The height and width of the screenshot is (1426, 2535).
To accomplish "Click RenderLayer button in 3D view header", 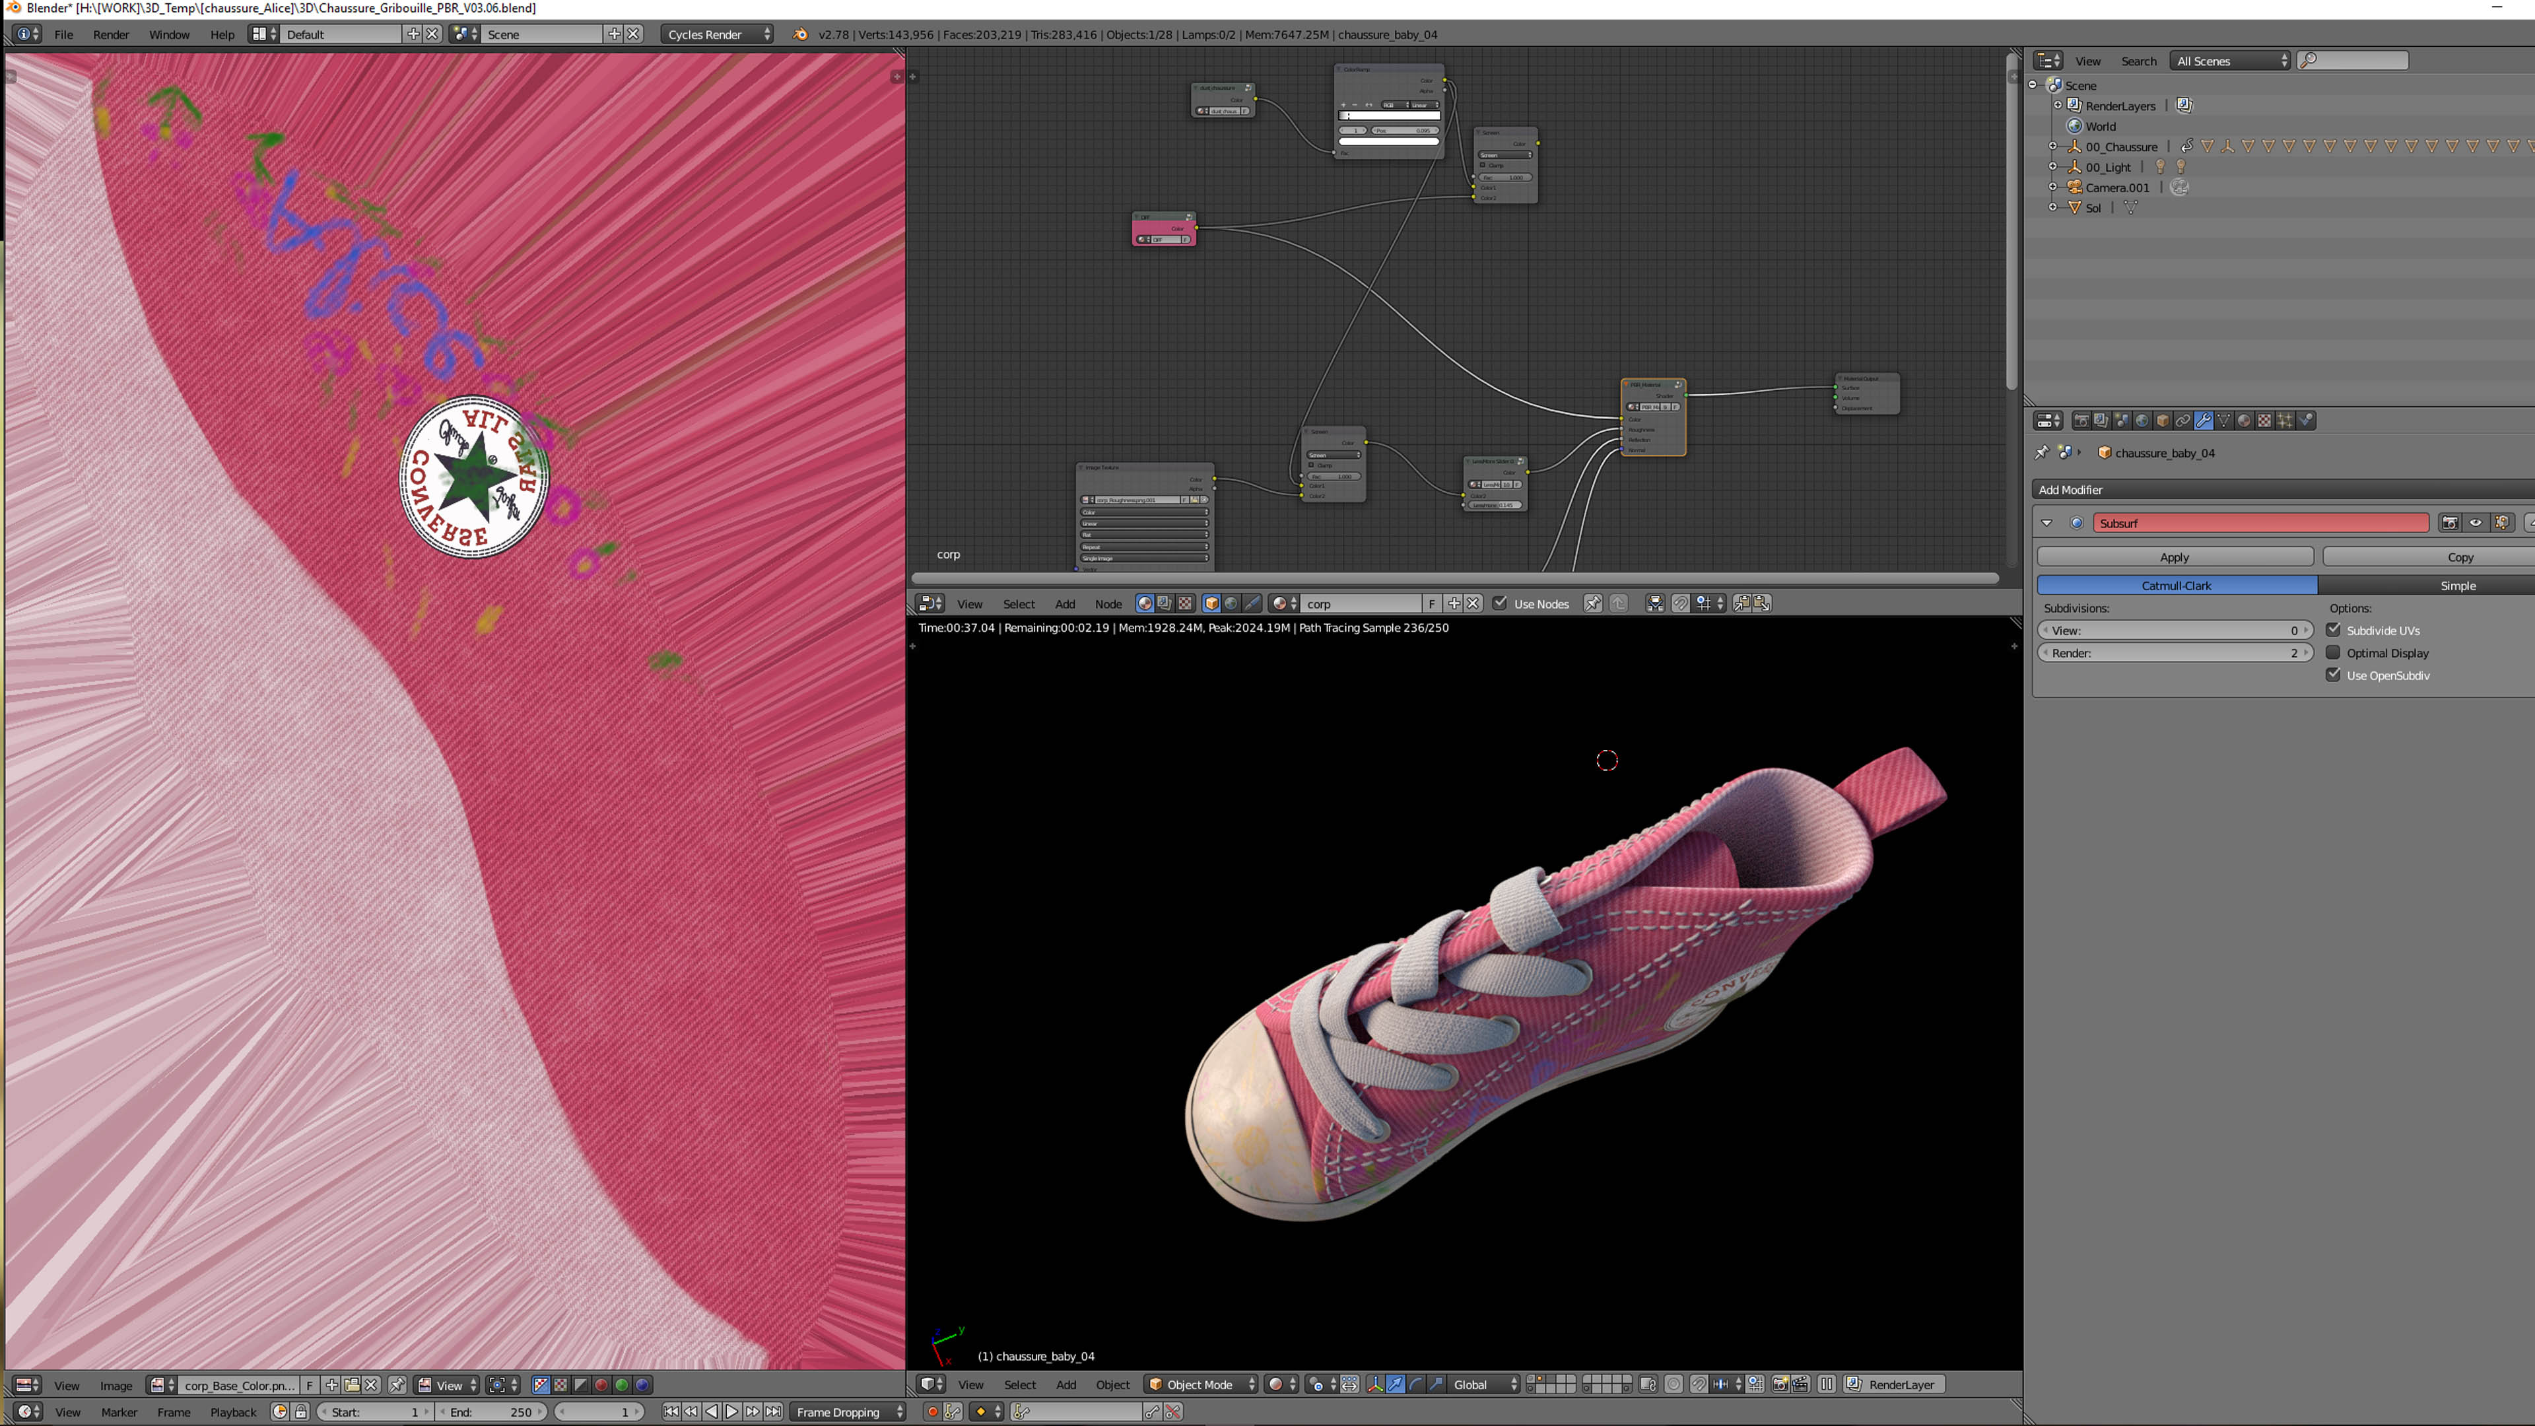I will click(x=1891, y=1384).
